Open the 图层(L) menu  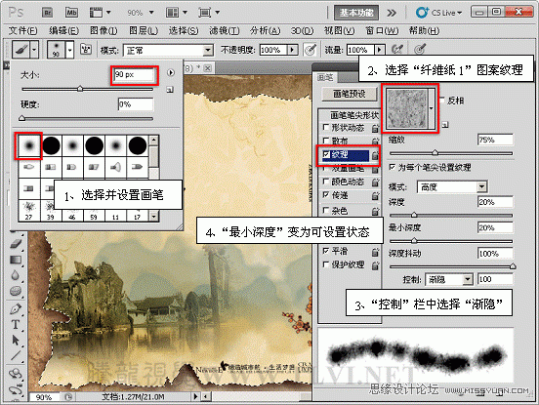coord(144,30)
